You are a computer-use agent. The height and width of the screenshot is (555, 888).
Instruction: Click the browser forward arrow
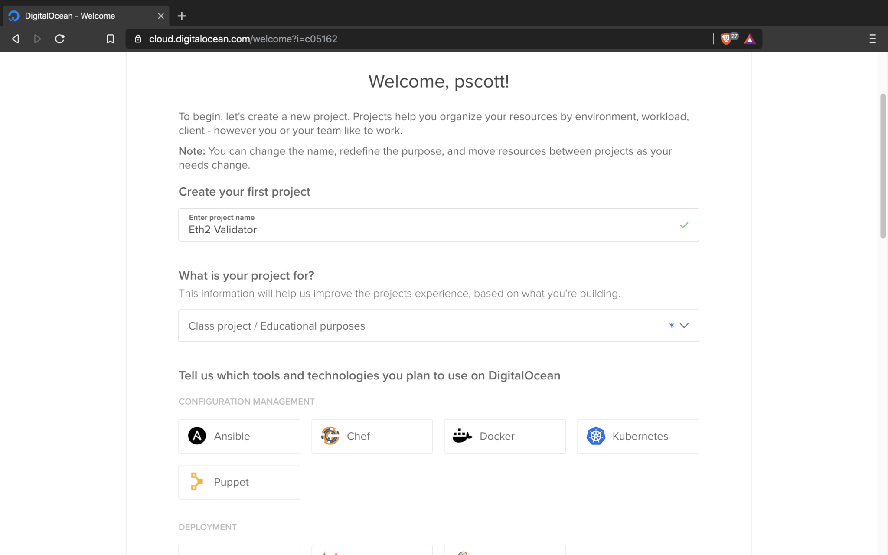coord(37,39)
